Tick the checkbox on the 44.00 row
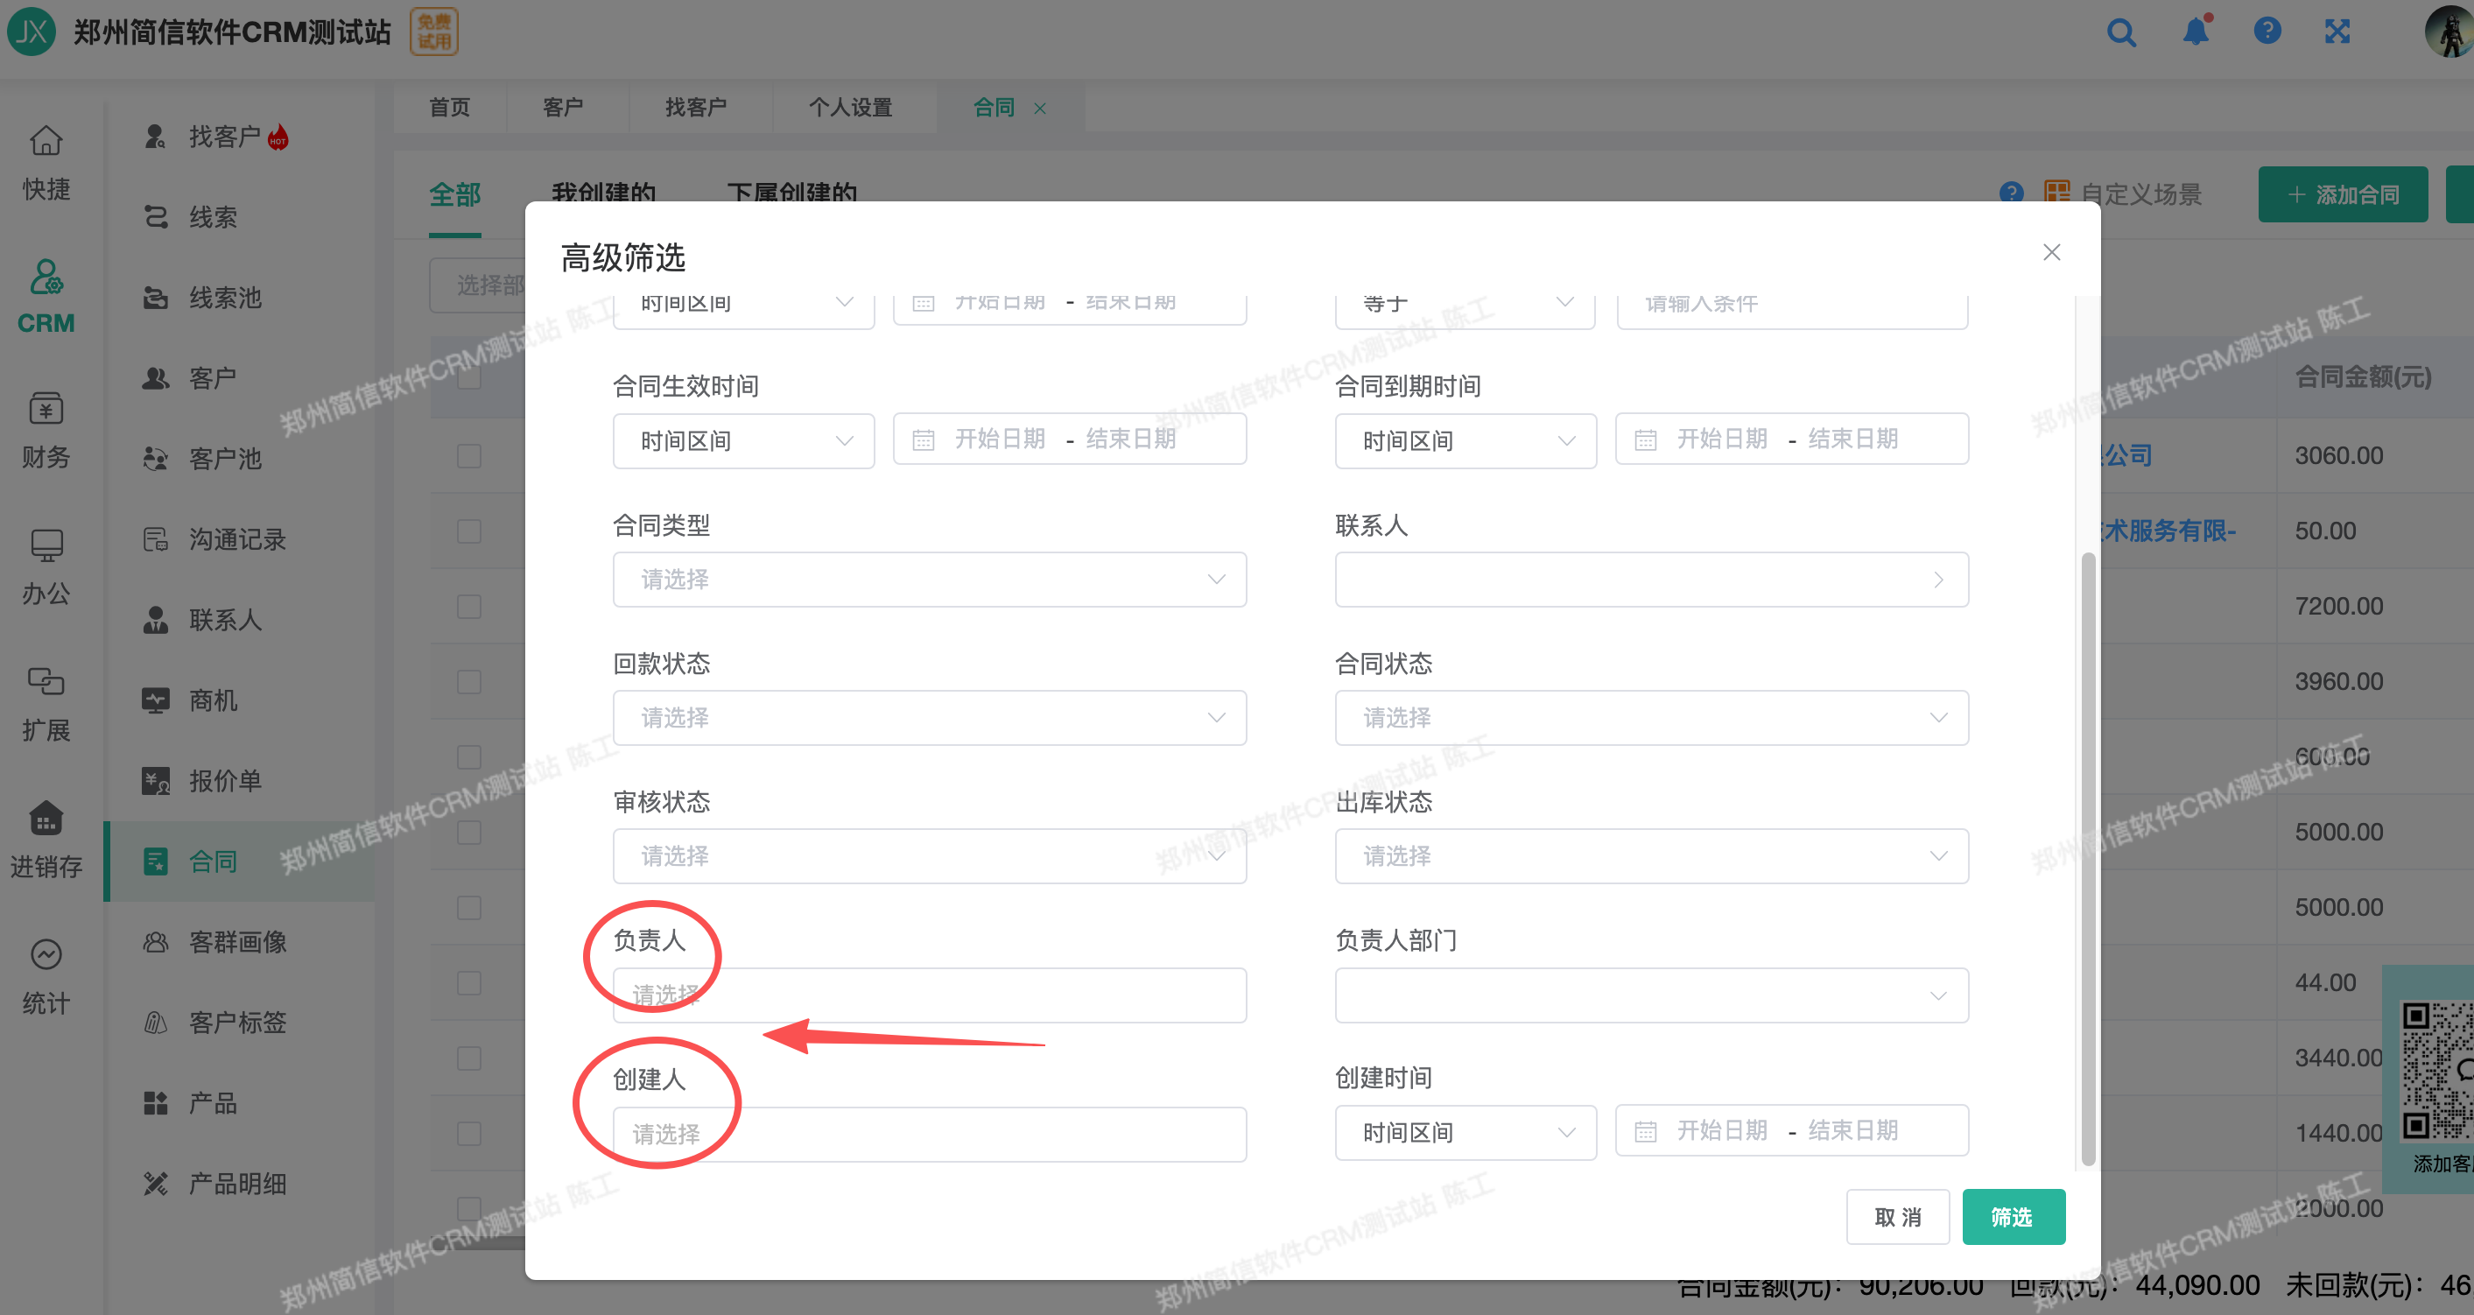The image size is (2474, 1315). coord(468,982)
